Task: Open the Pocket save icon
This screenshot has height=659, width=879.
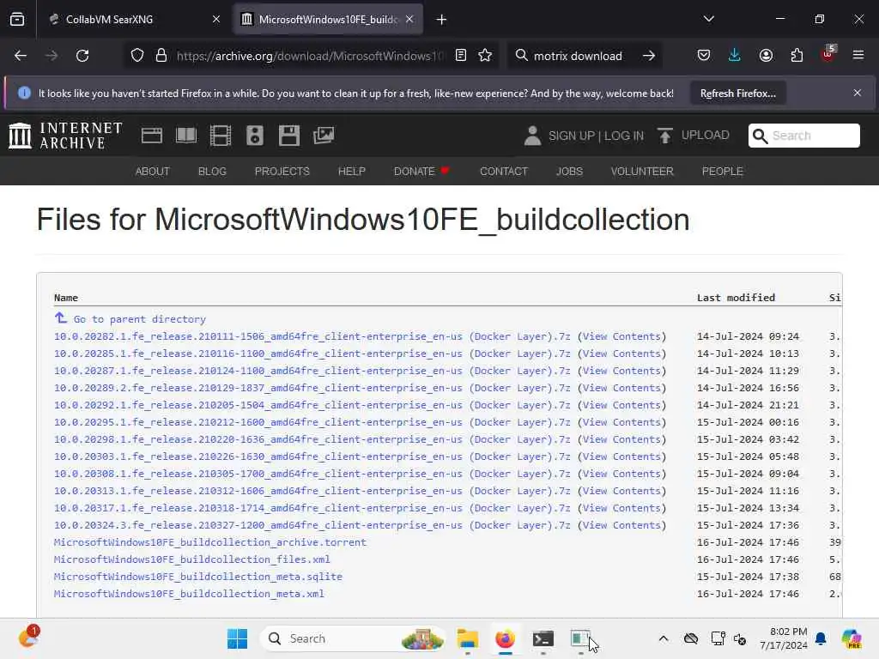Action: pos(704,55)
